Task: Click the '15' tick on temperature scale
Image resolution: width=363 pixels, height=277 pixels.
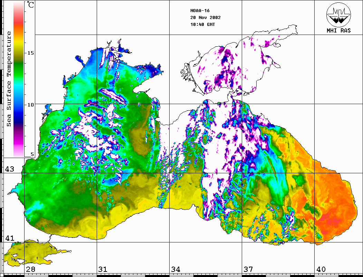Action: point(30,53)
